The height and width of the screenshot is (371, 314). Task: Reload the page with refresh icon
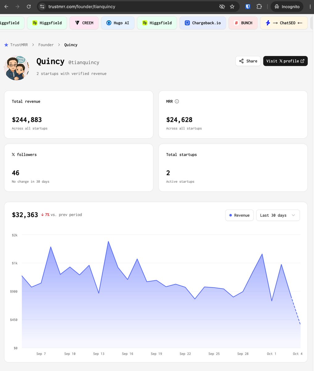[x=29, y=6]
